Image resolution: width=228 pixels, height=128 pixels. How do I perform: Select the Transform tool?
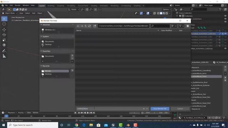(4, 45)
